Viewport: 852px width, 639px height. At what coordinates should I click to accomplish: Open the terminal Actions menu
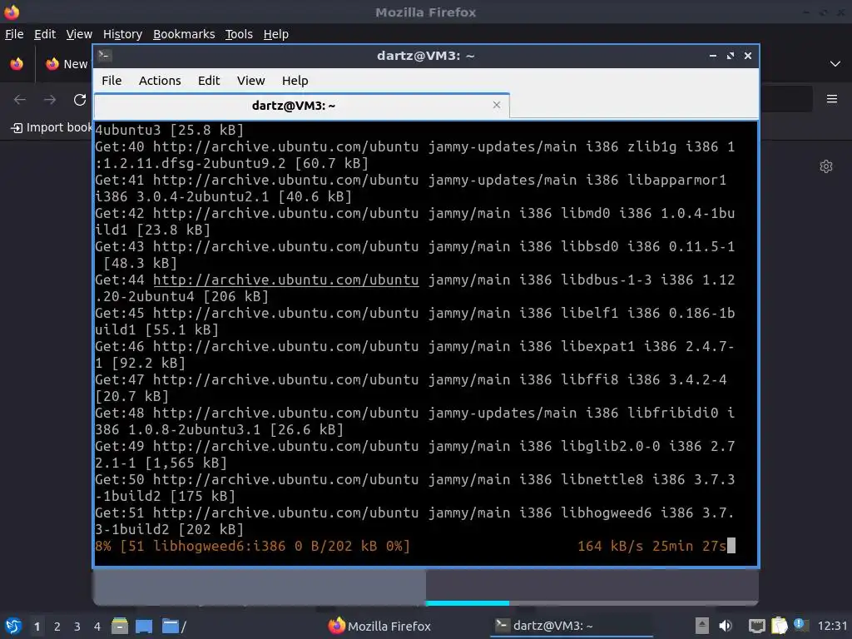(x=160, y=81)
